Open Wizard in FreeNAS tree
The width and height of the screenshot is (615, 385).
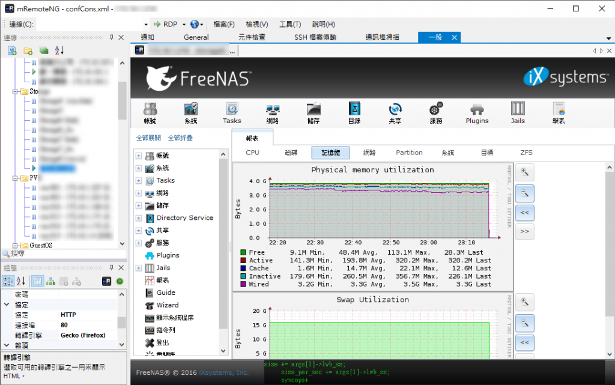(x=168, y=305)
